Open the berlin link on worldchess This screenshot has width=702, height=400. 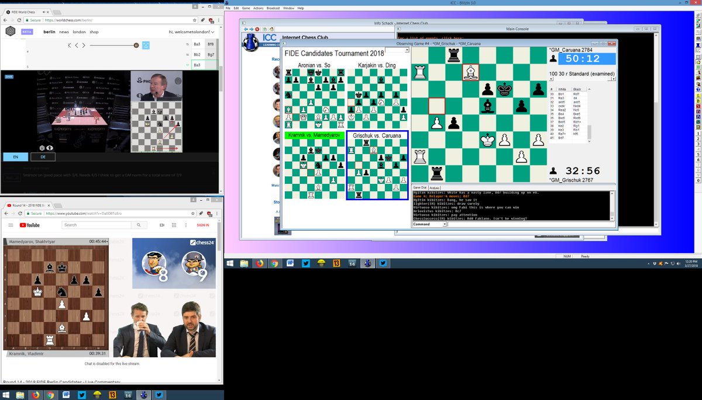click(49, 32)
